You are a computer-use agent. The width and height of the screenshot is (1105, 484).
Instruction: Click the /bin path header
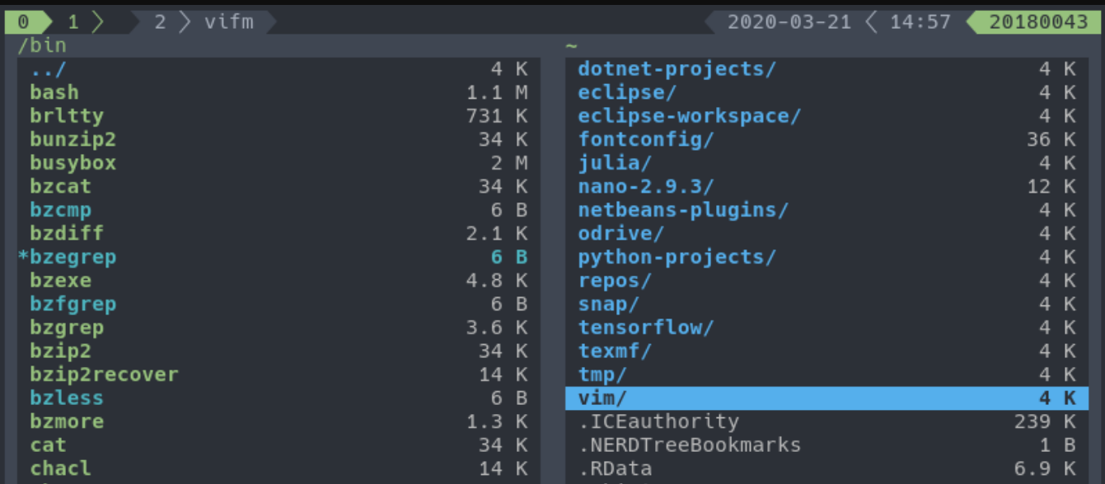[x=42, y=45]
